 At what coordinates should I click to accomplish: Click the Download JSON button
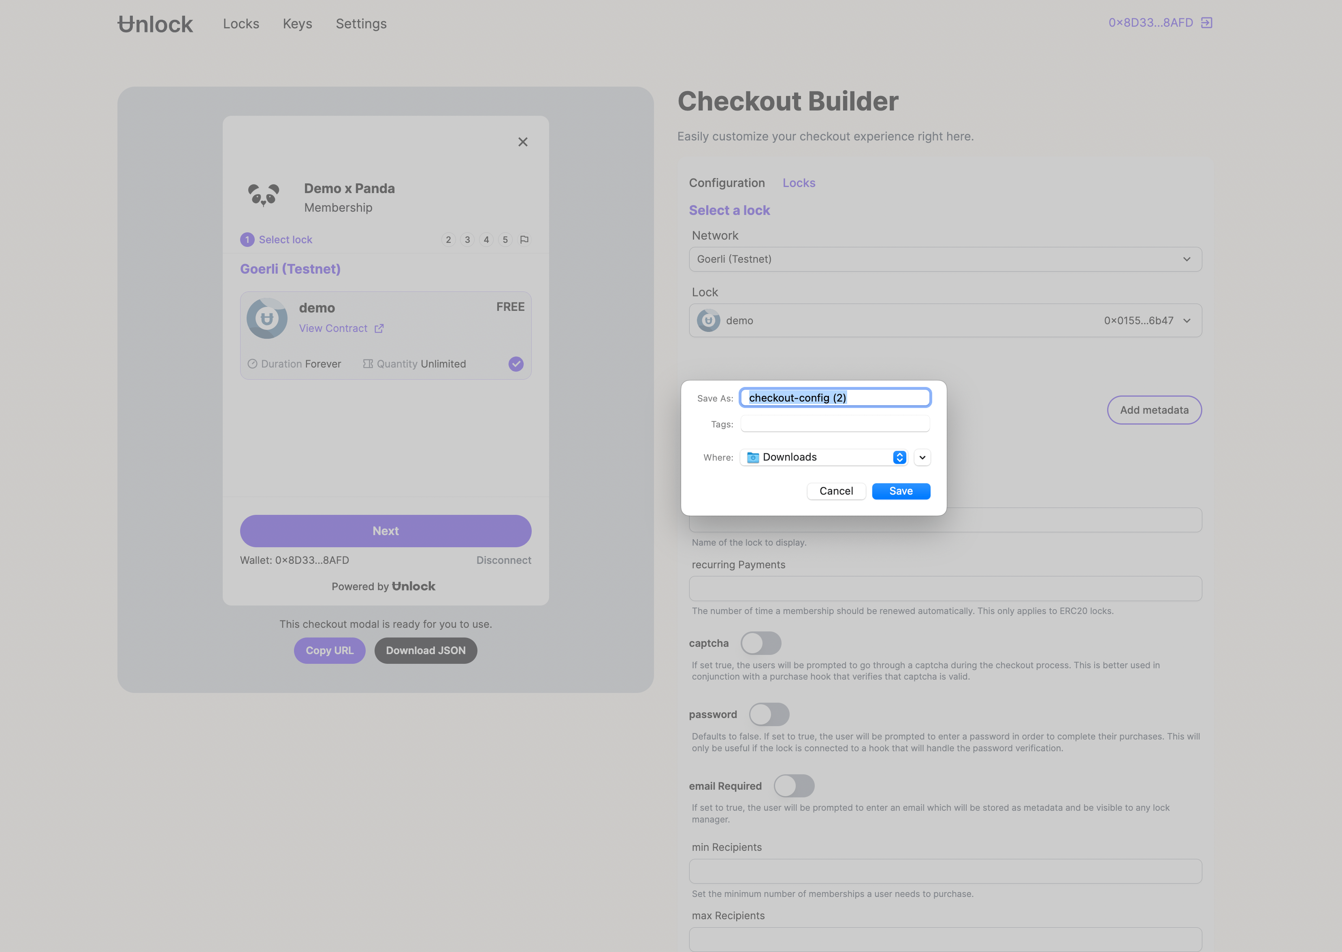point(426,650)
